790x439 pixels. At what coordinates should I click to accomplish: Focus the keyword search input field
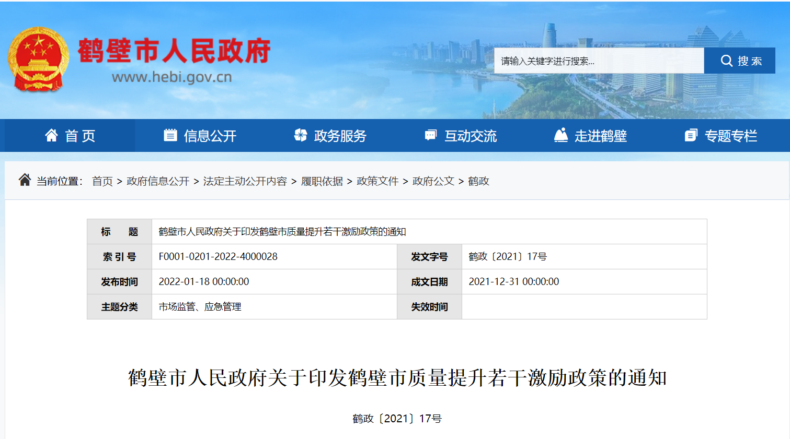pyautogui.click(x=599, y=61)
